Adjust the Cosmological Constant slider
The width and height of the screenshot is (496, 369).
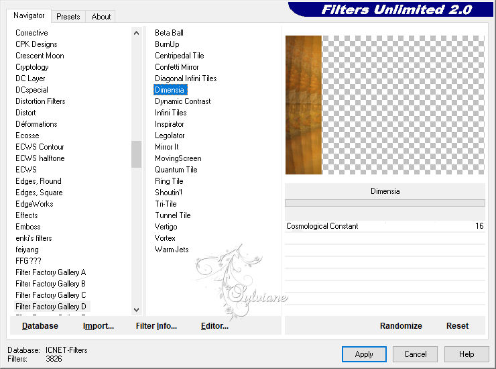[385, 226]
